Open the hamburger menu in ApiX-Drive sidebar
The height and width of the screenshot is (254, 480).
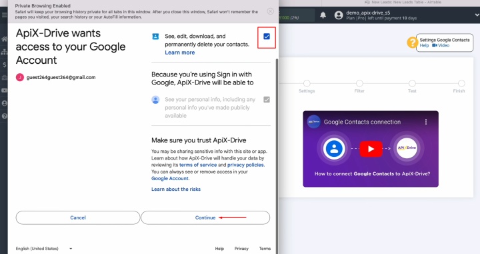click(4, 15)
